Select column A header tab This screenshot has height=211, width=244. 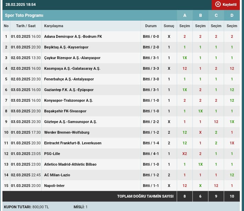click(x=185, y=15)
